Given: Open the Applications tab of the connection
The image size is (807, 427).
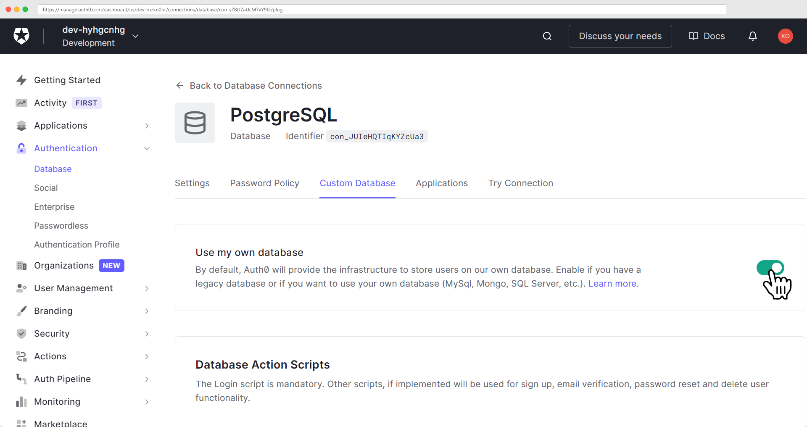Looking at the screenshot, I should point(442,183).
